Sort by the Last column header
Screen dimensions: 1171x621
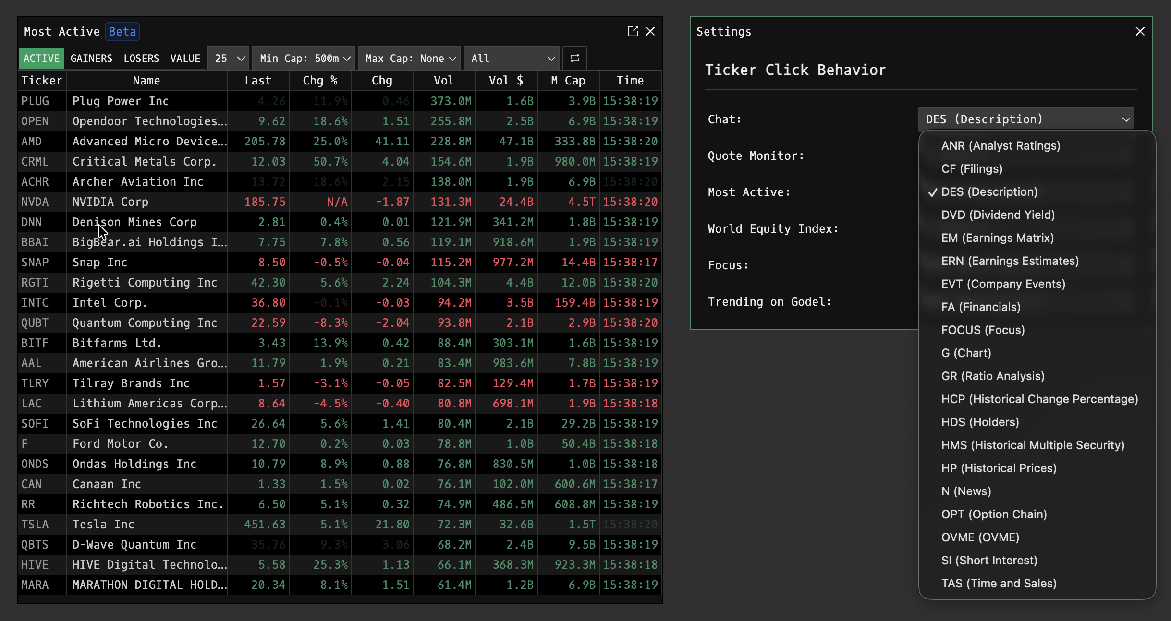(x=258, y=80)
